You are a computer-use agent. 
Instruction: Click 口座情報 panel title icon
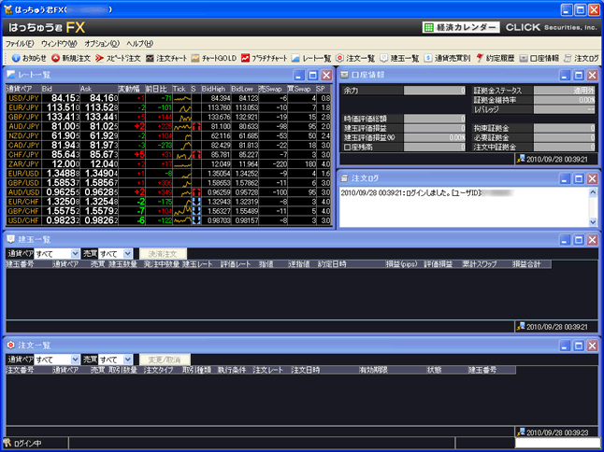point(344,75)
